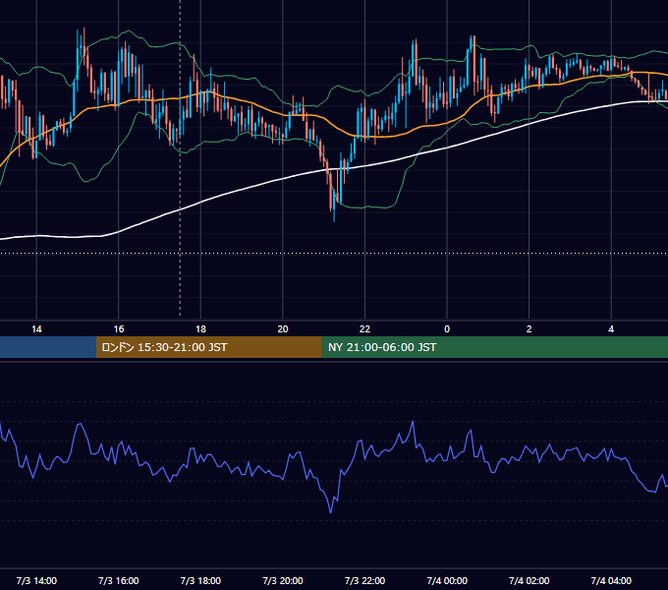Click the 7/4 02:00 time label

click(x=529, y=580)
